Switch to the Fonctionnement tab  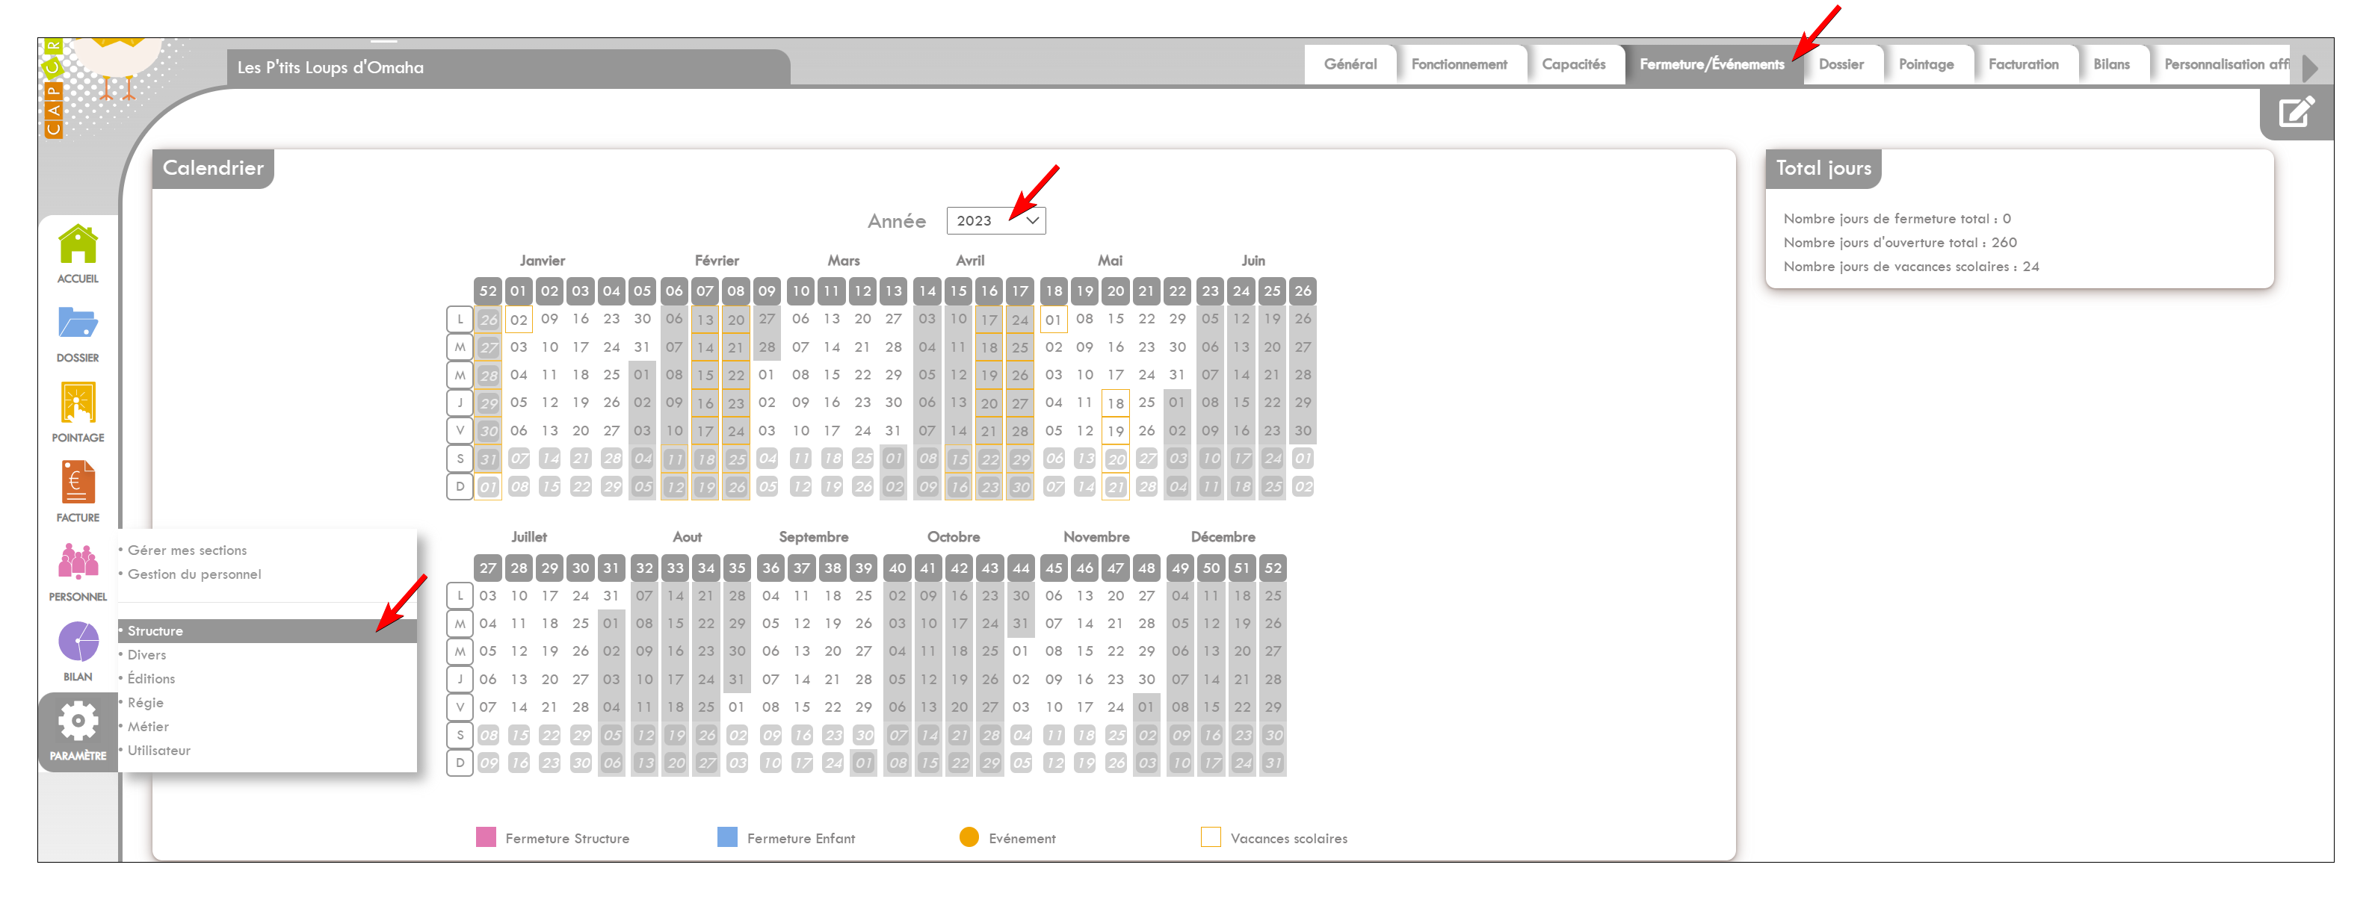pyautogui.click(x=1459, y=64)
